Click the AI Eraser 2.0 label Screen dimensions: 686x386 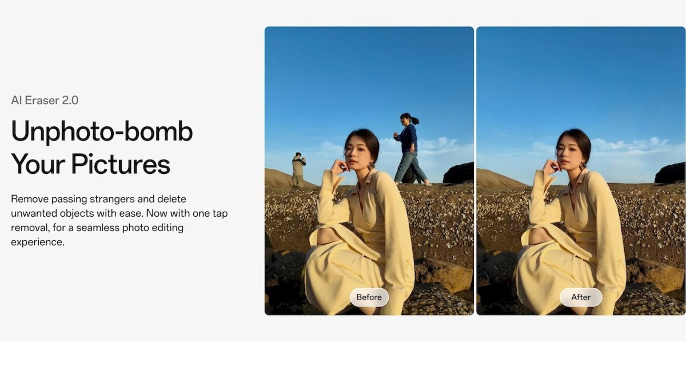point(45,100)
